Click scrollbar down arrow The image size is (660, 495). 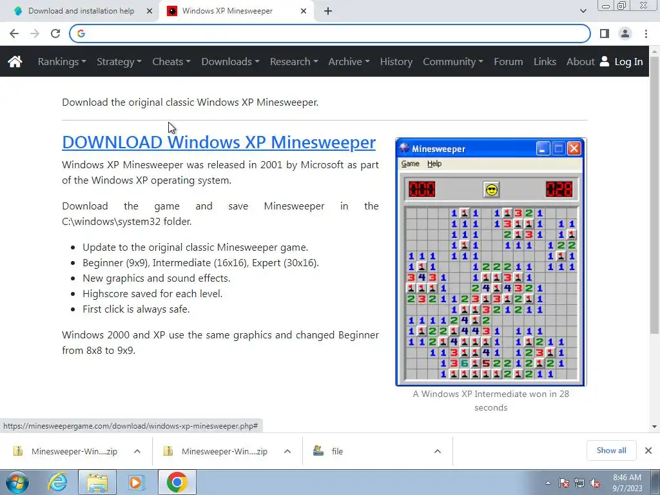(x=654, y=427)
